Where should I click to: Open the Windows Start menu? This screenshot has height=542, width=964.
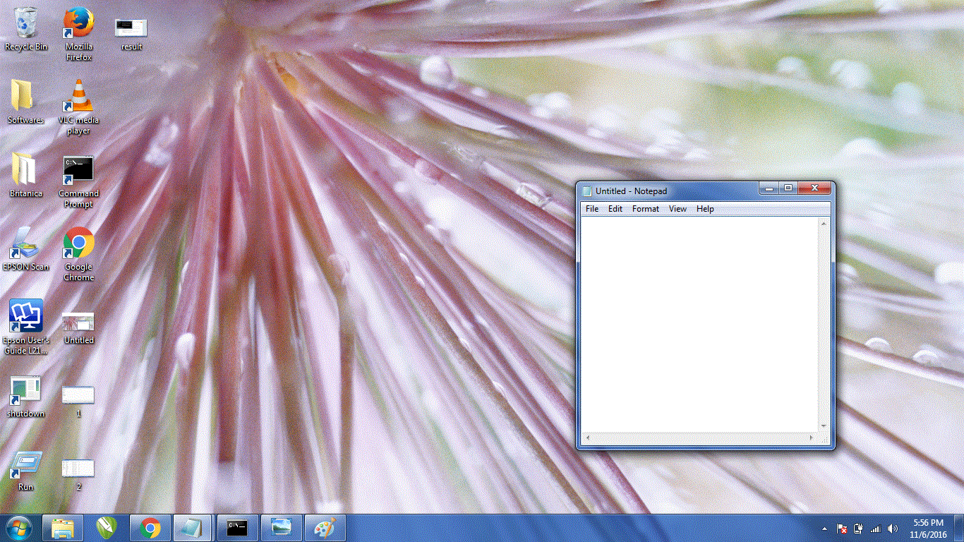point(18,528)
